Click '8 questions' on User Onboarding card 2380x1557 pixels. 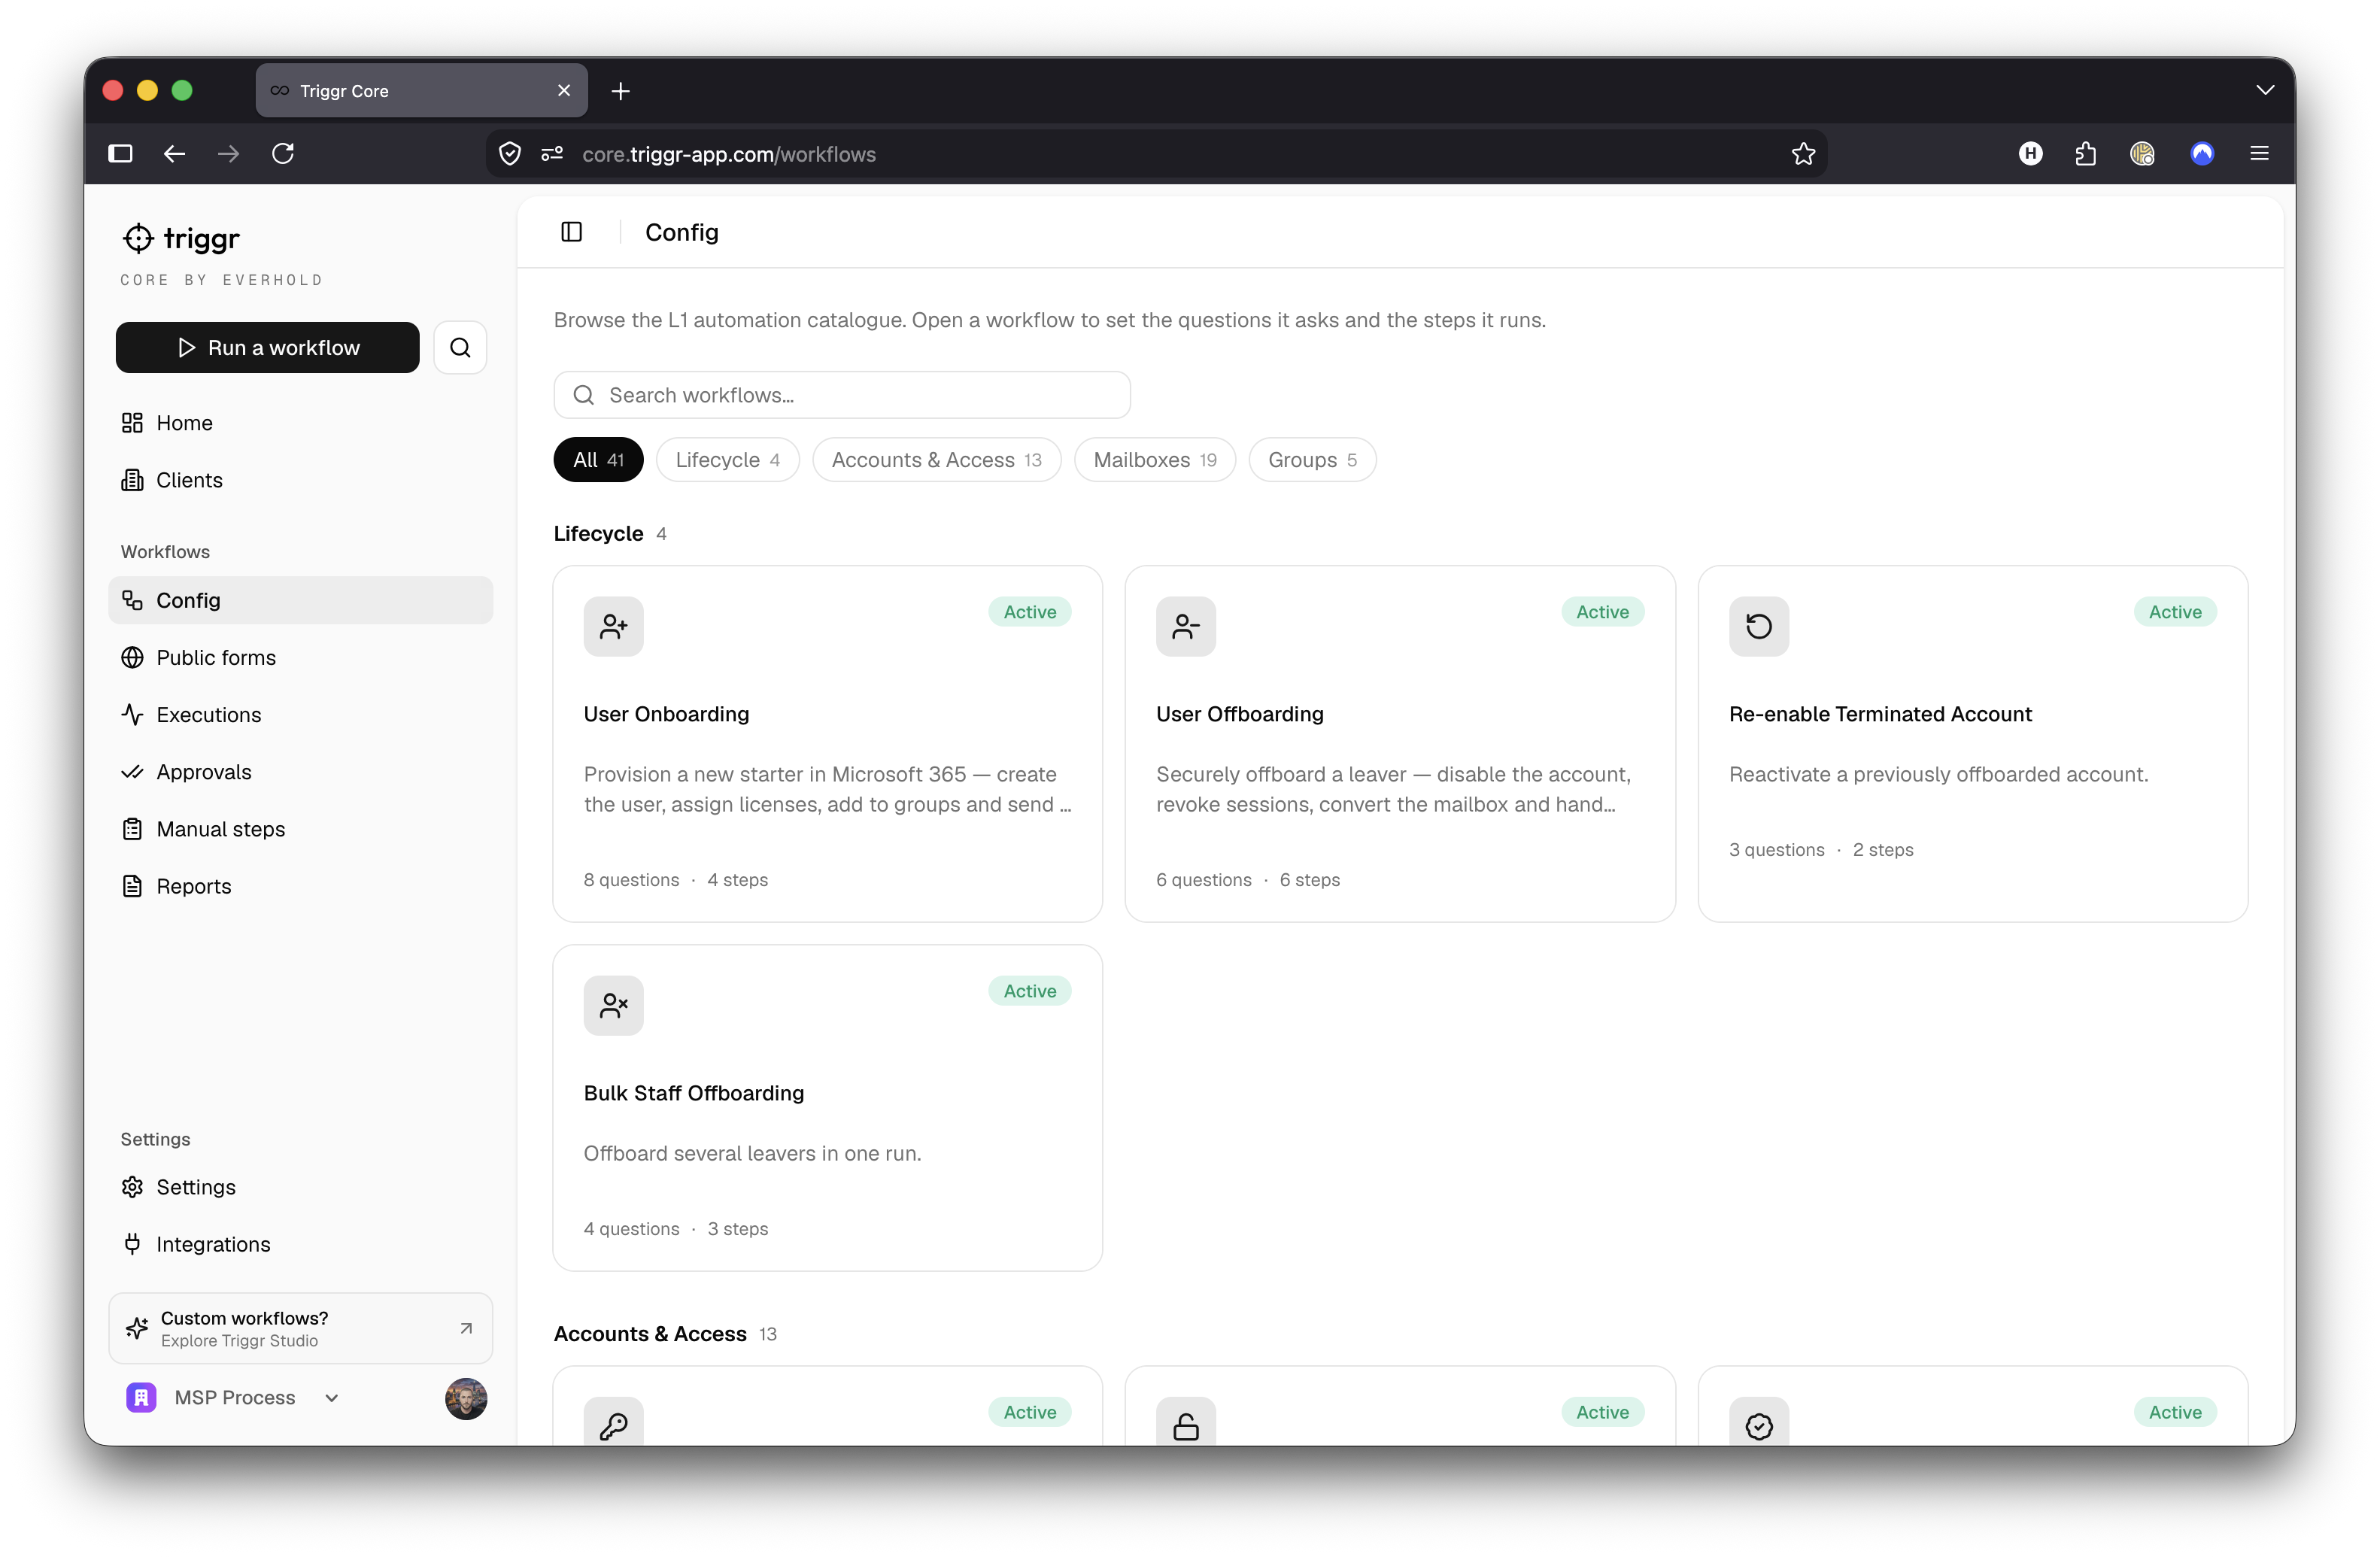click(x=631, y=880)
